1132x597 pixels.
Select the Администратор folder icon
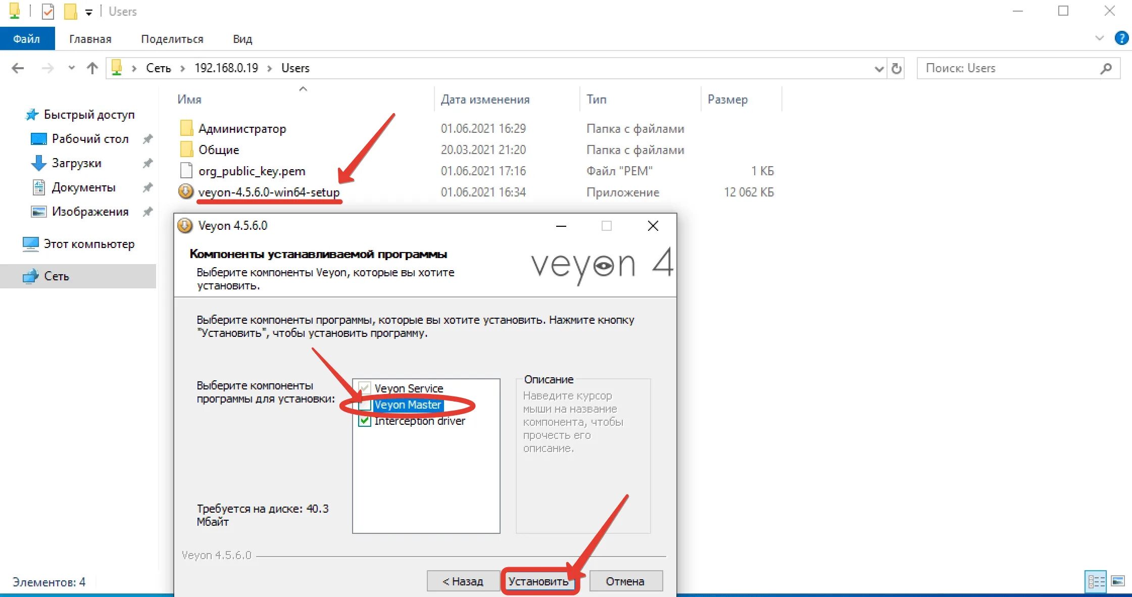pyautogui.click(x=186, y=128)
